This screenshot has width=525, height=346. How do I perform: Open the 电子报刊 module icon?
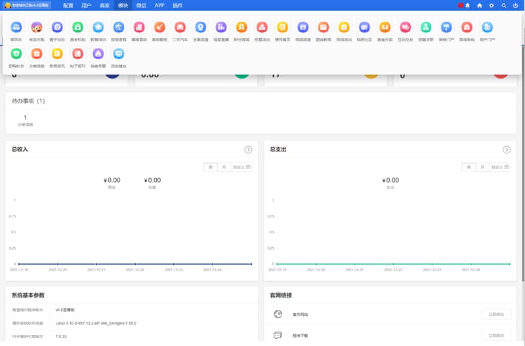click(77, 54)
